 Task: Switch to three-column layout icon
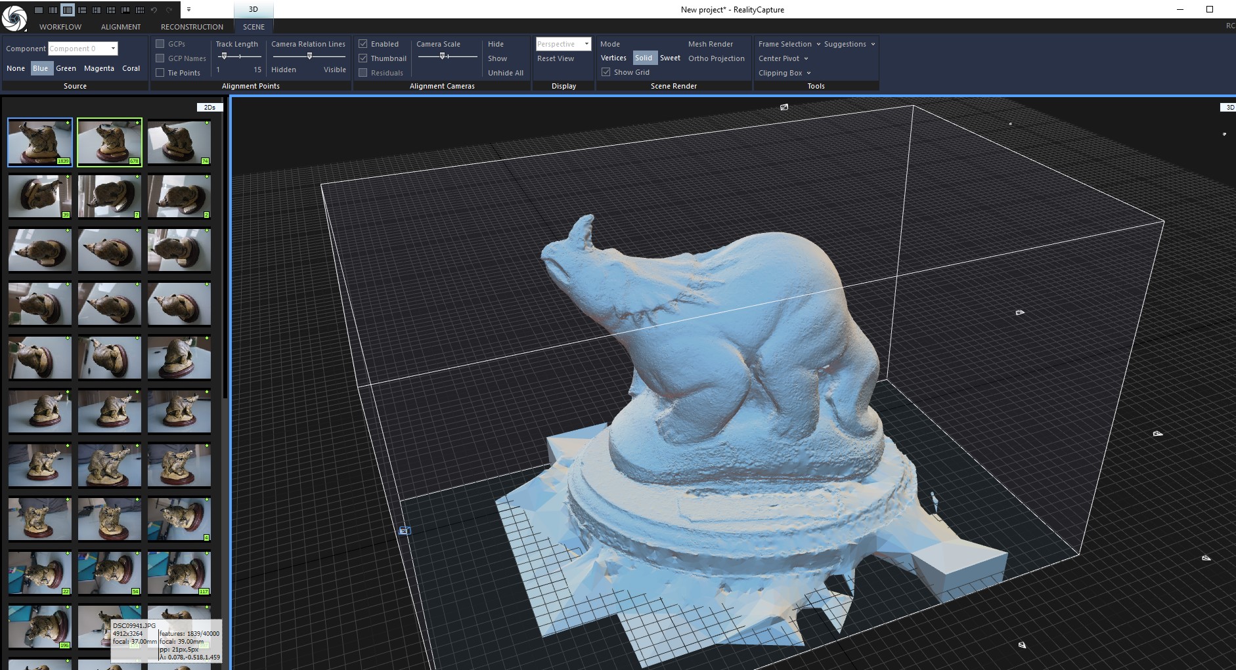coord(53,10)
